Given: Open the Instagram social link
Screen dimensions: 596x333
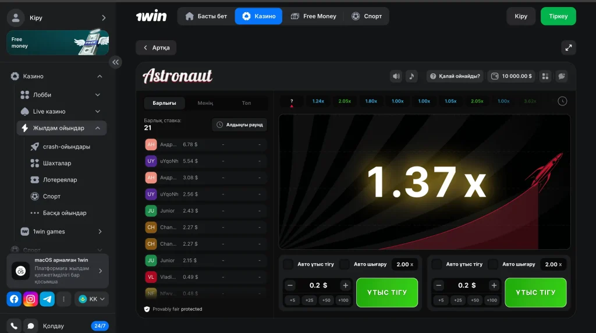Looking at the screenshot, I should point(31,299).
